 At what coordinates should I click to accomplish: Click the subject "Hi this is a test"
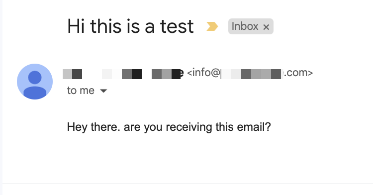(130, 26)
